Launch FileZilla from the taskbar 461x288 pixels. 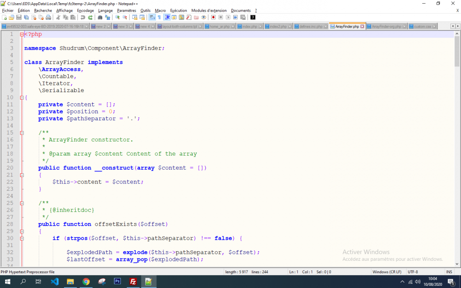coord(133,281)
